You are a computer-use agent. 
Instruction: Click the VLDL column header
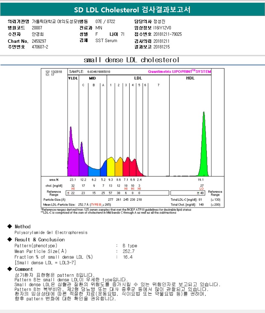click(x=73, y=78)
